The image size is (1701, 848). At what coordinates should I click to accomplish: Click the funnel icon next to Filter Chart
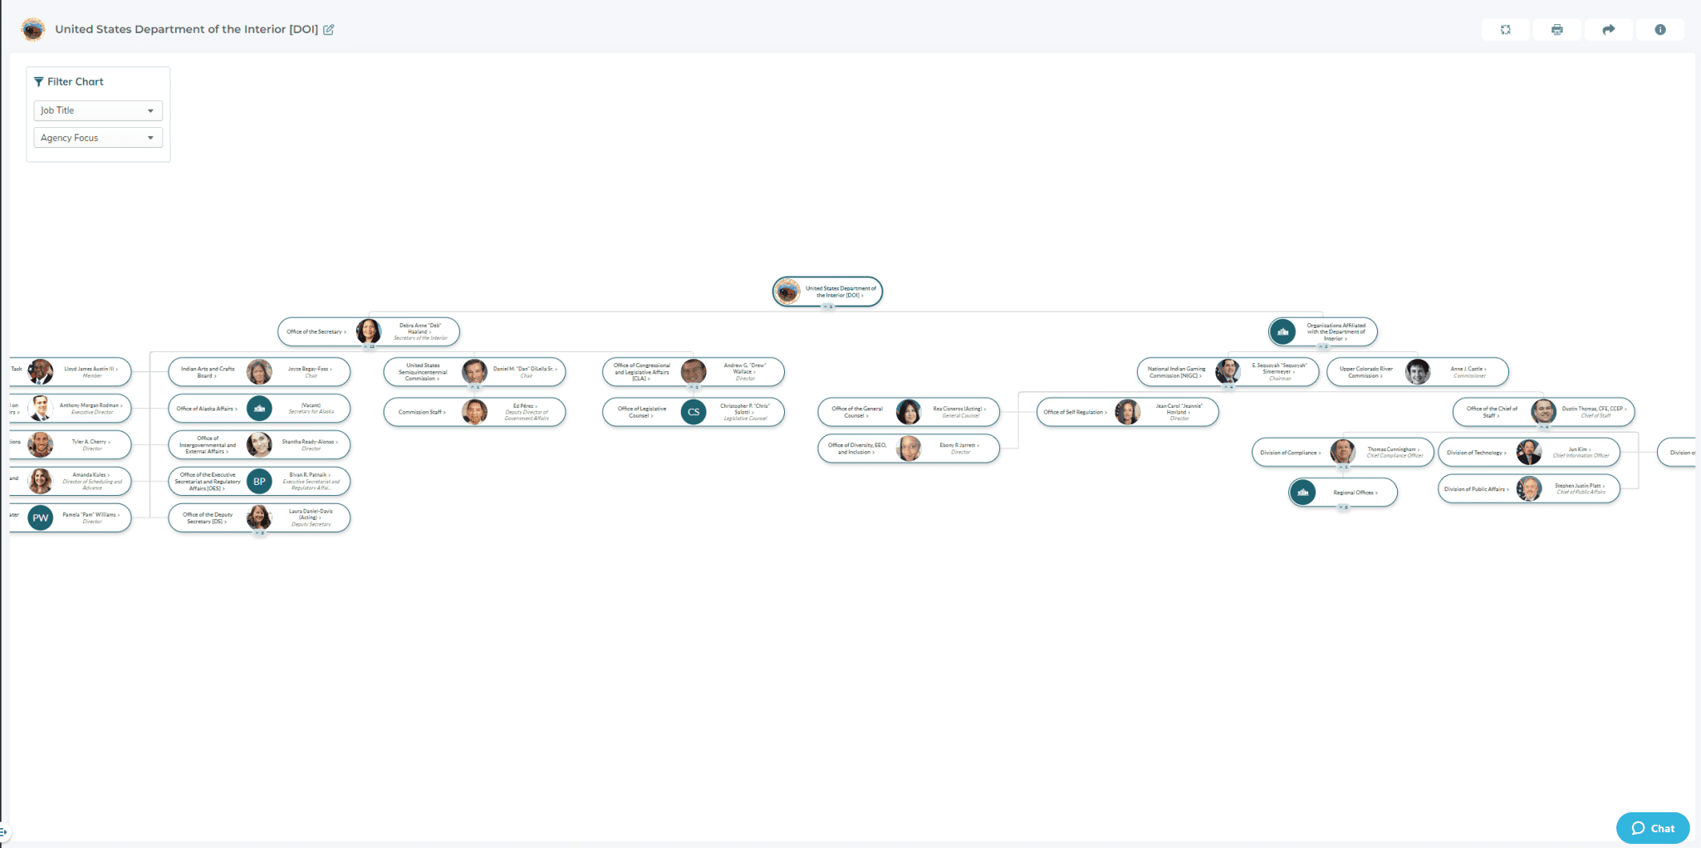pos(38,81)
